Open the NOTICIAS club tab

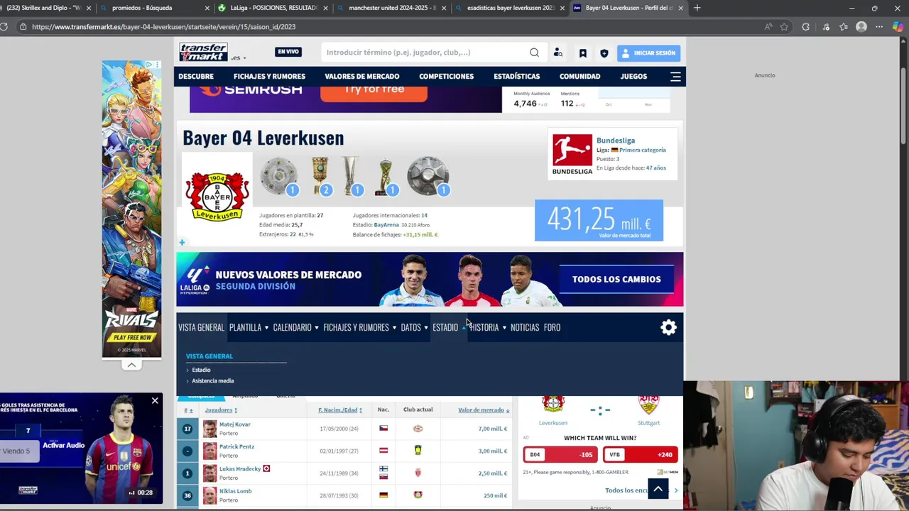(x=525, y=327)
